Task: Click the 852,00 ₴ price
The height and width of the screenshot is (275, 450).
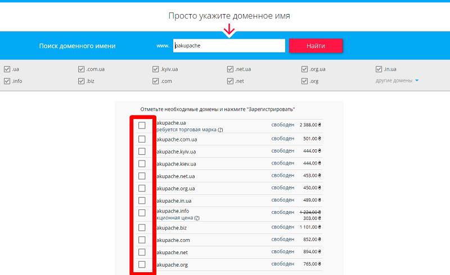Action: [312, 240]
